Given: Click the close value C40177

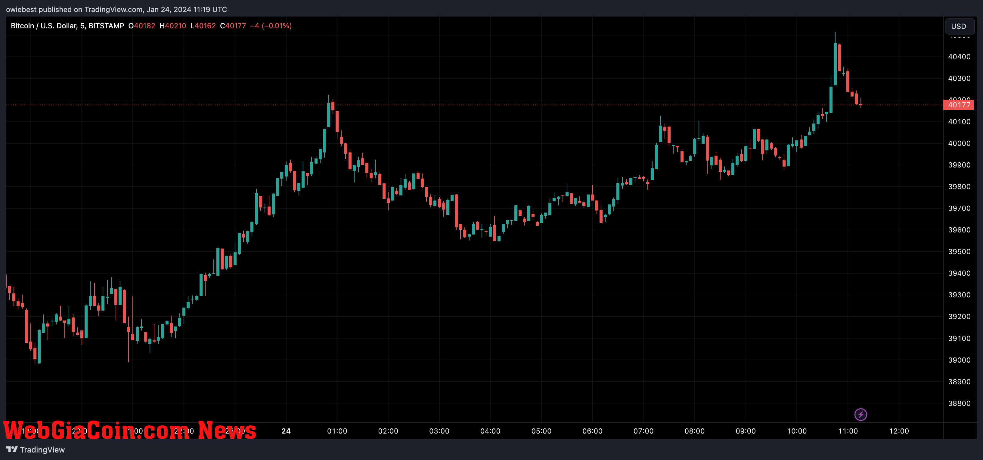Looking at the screenshot, I should click(x=233, y=26).
